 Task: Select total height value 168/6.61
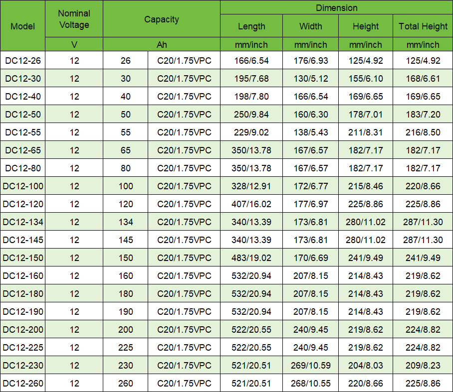pyautogui.click(x=423, y=79)
